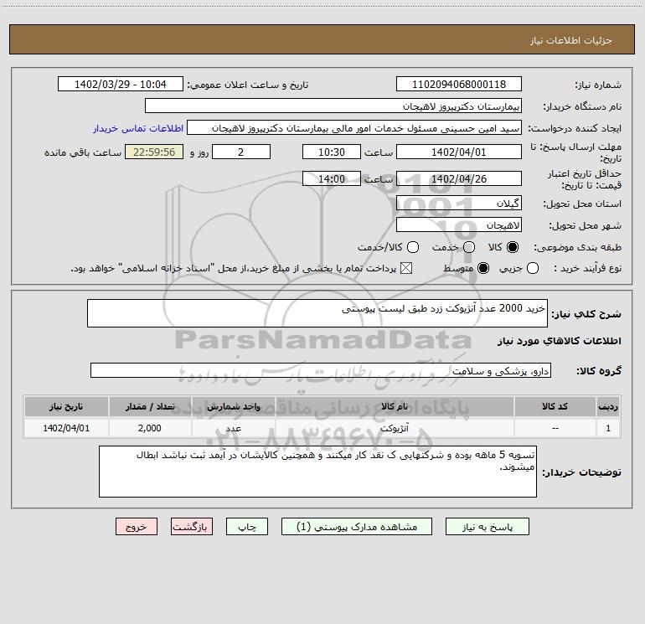Click the آنژیوکت item name cell
645x624 pixels.
[395, 429]
